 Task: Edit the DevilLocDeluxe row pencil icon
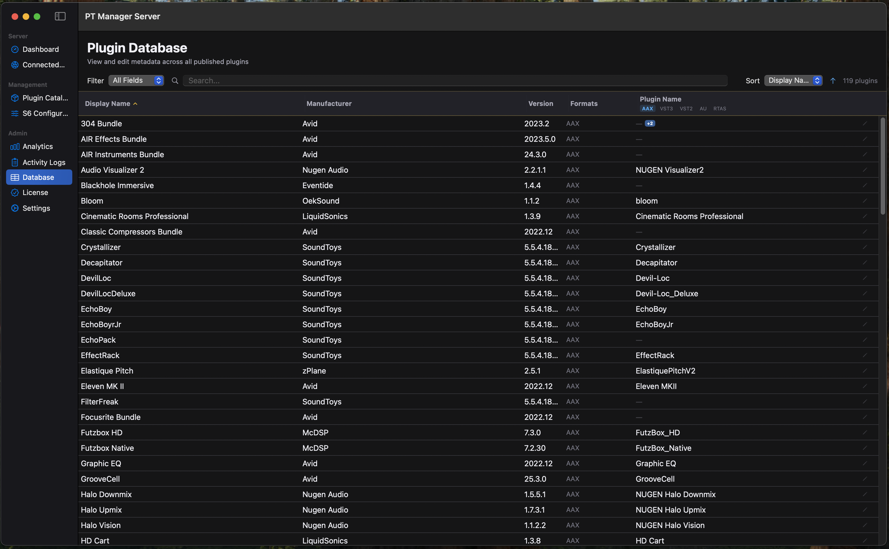coord(865,294)
